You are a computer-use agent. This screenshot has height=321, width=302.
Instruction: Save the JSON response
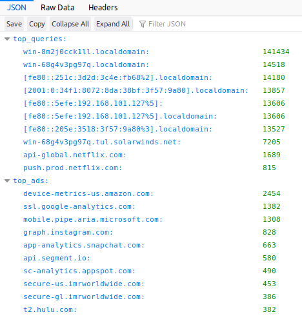coord(14,24)
